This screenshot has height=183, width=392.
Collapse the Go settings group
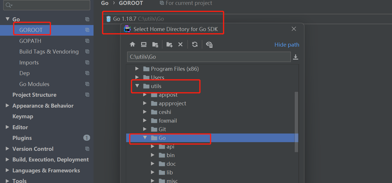tap(8, 19)
